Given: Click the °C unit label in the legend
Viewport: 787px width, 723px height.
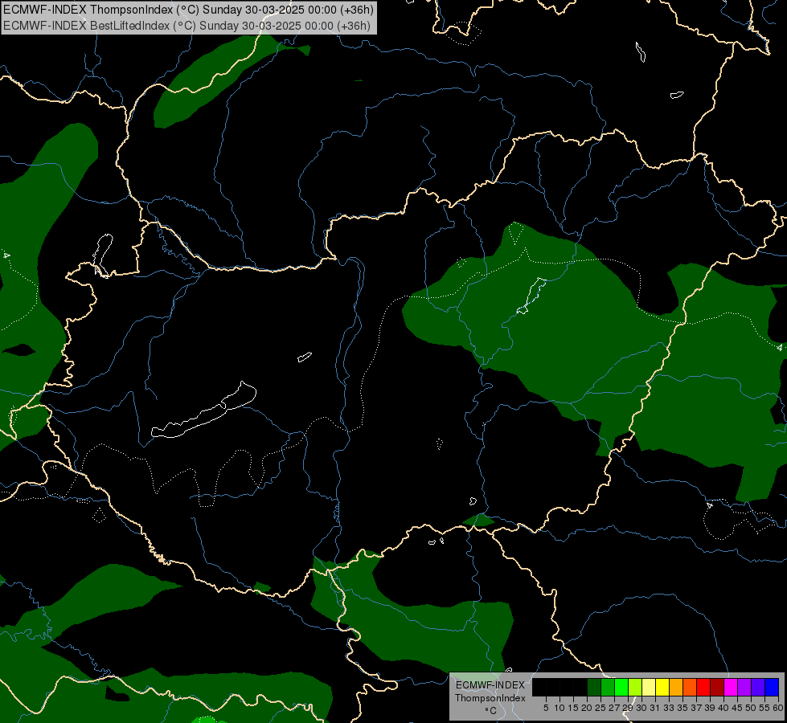Looking at the screenshot, I should (x=490, y=711).
